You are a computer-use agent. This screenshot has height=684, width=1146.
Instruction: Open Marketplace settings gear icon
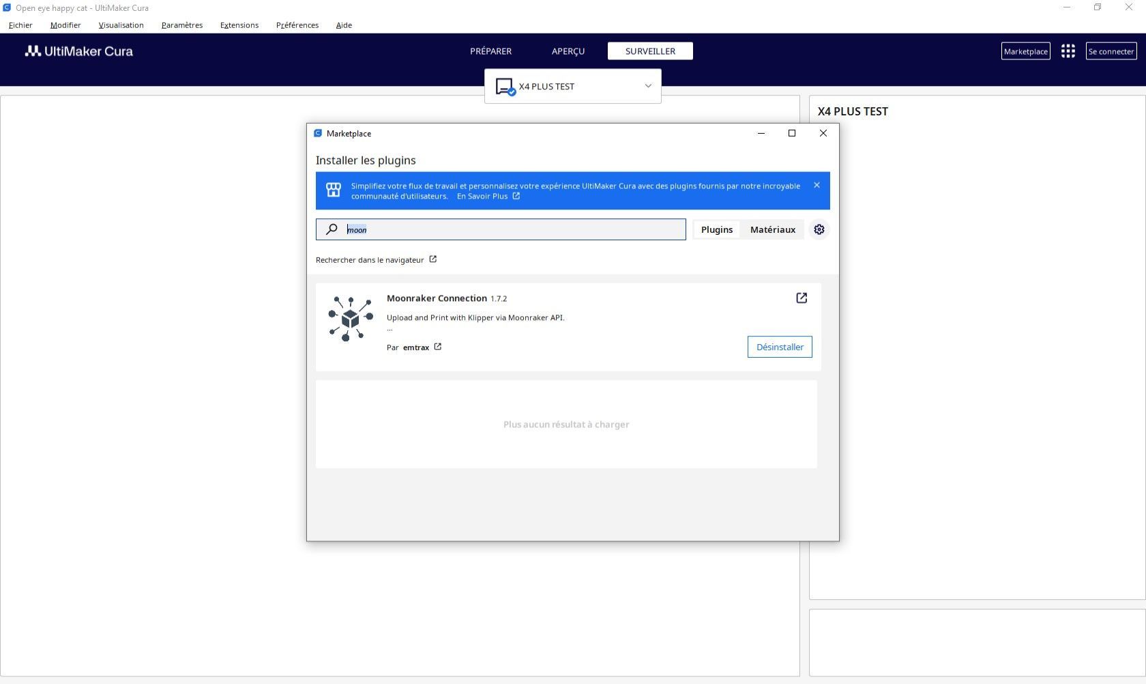coord(819,229)
